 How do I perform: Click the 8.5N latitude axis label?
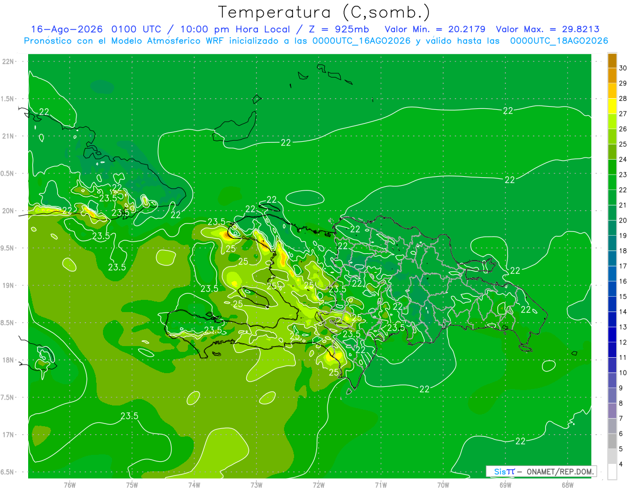pyautogui.click(x=8, y=323)
